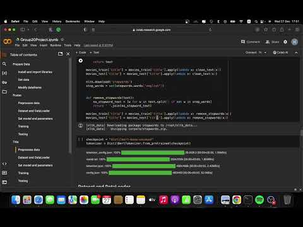Go to Dataset and DataLoader under Title
Image resolution: width=303 pixels, height=227 pixels.
(34, 158)
